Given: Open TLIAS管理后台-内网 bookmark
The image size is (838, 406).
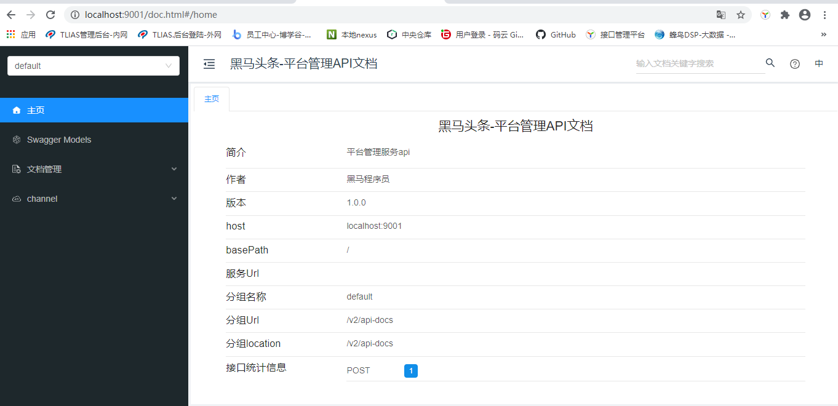Looking at the screenshot, I should pos(87,35).
